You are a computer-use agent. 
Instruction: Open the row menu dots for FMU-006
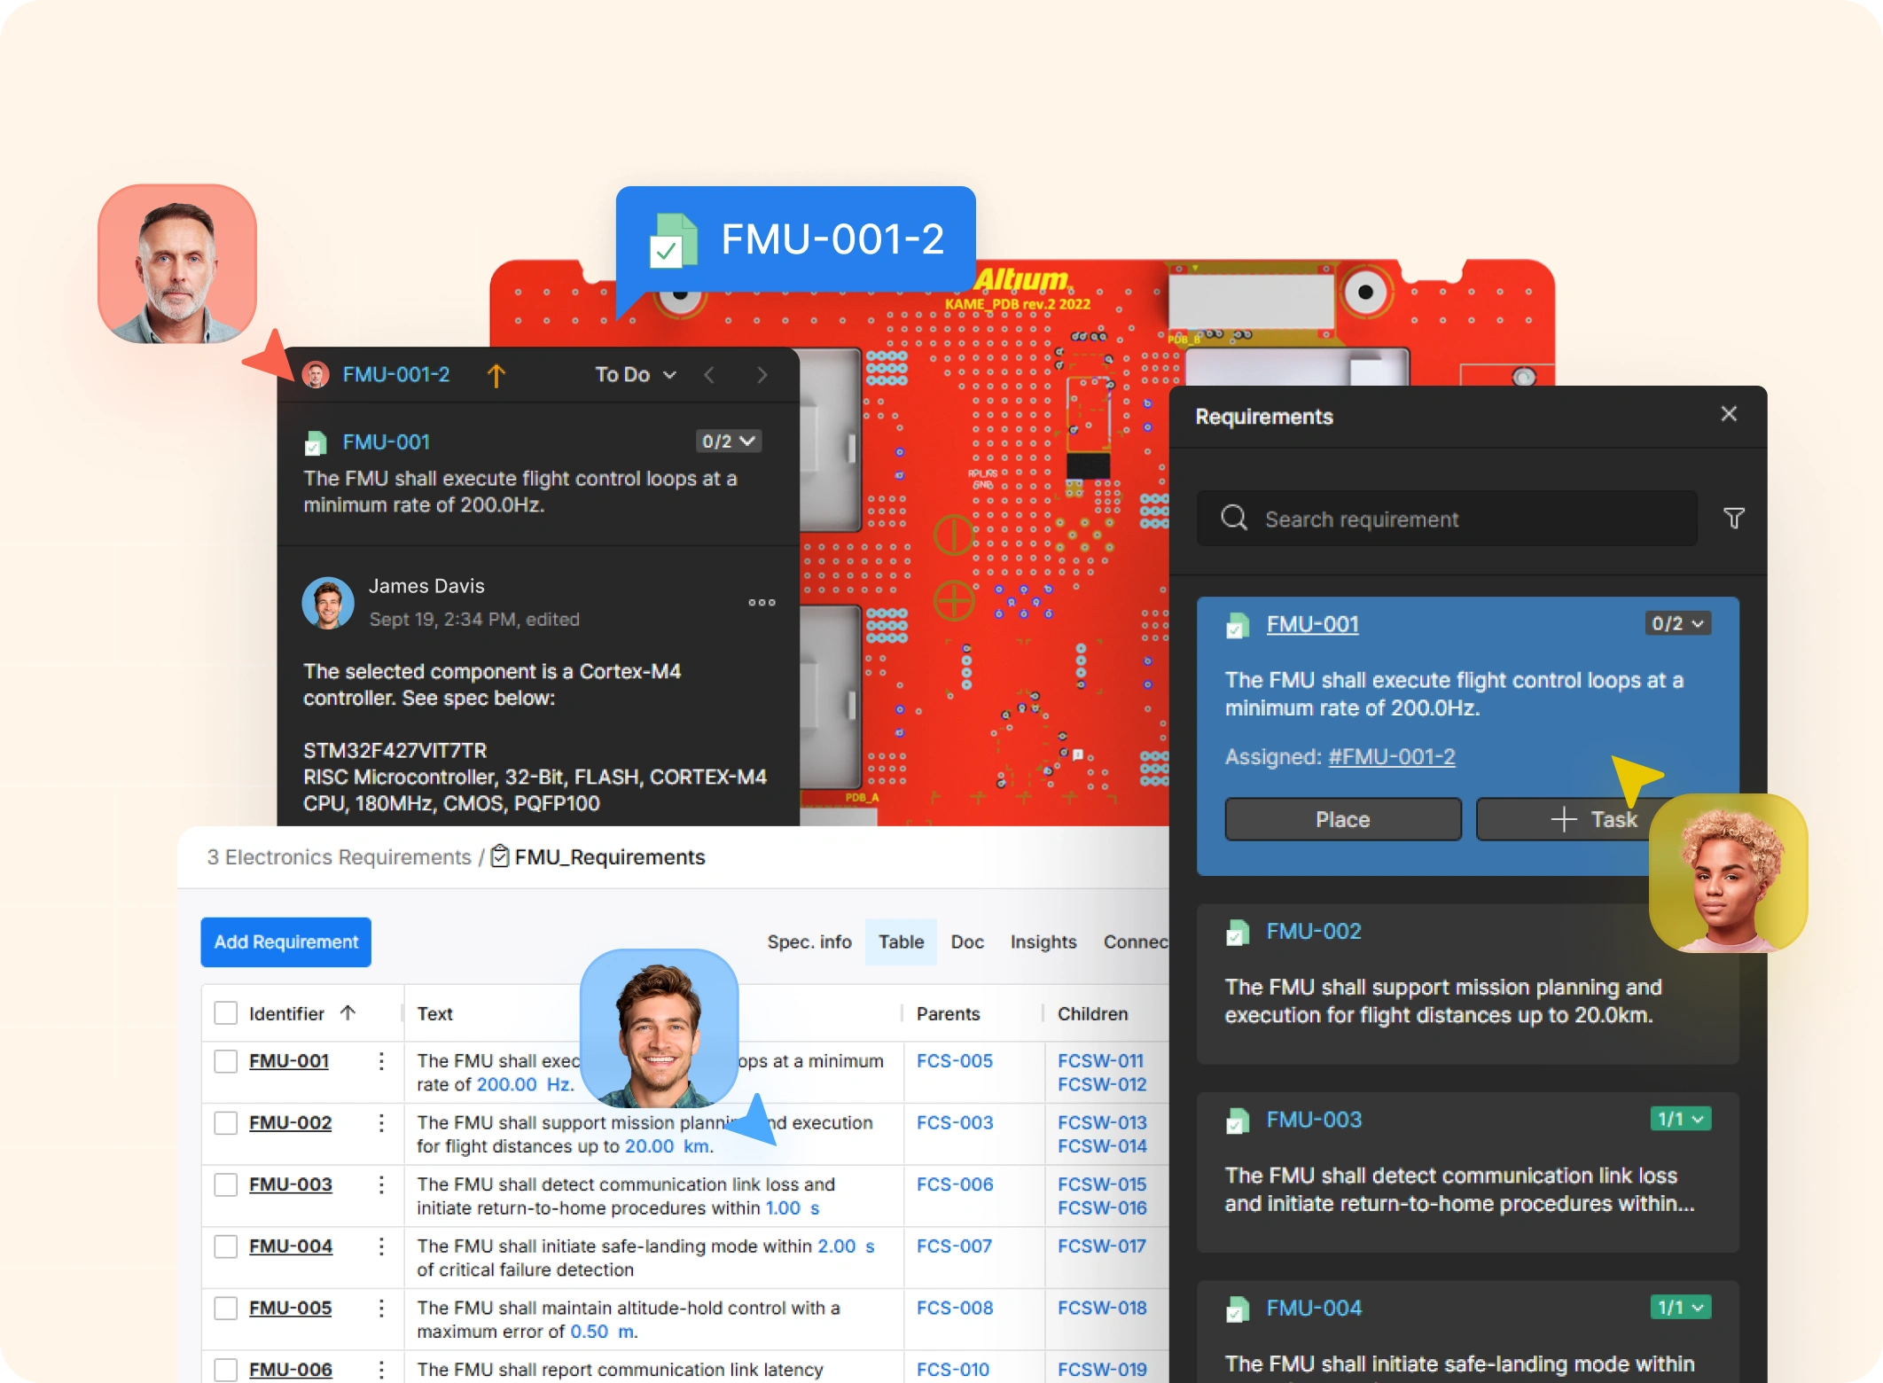[x=381, y=1369]
